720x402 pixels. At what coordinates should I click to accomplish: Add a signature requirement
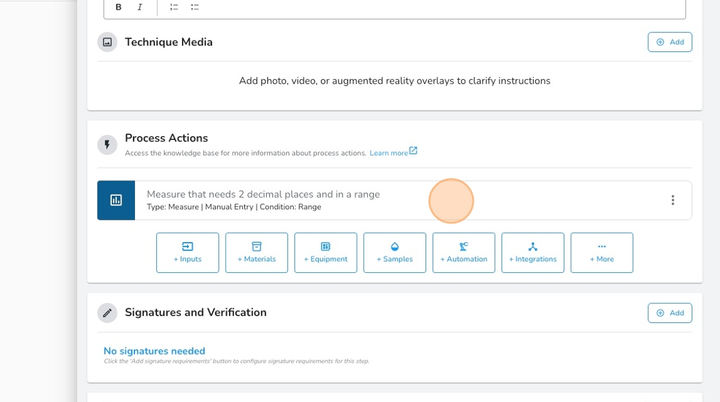point(669,313)
